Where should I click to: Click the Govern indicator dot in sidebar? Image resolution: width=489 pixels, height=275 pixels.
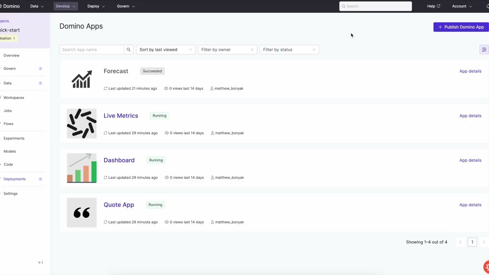tap(40, 68)
